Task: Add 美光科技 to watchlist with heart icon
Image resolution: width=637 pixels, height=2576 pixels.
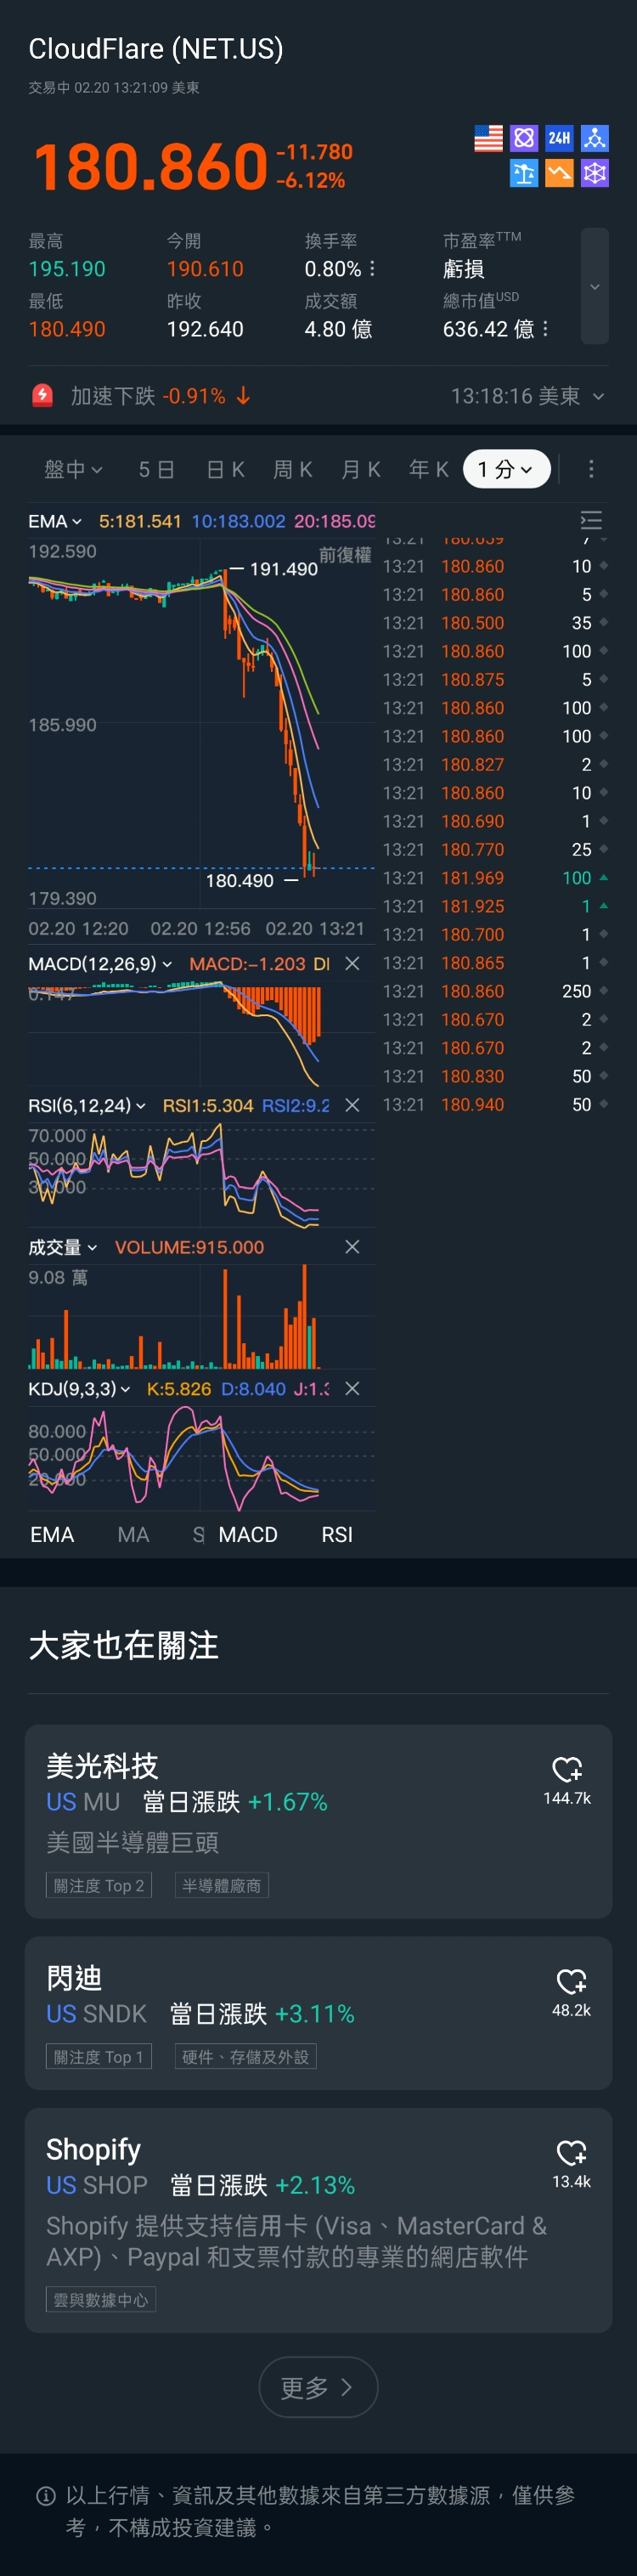Action: [x=566, y=1769]
